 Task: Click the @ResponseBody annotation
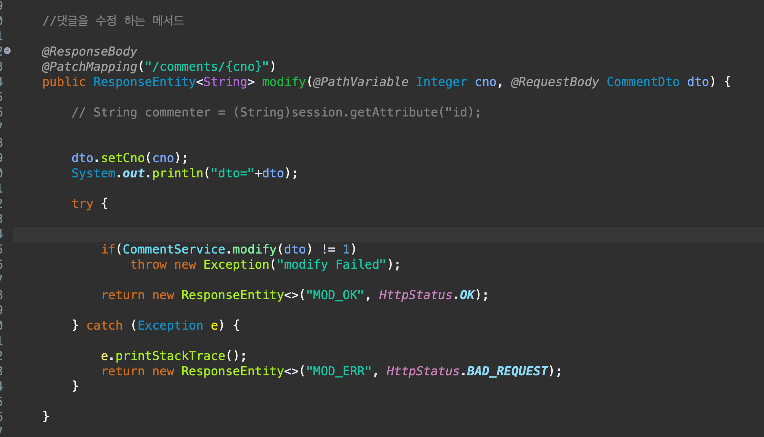(89, 51)
